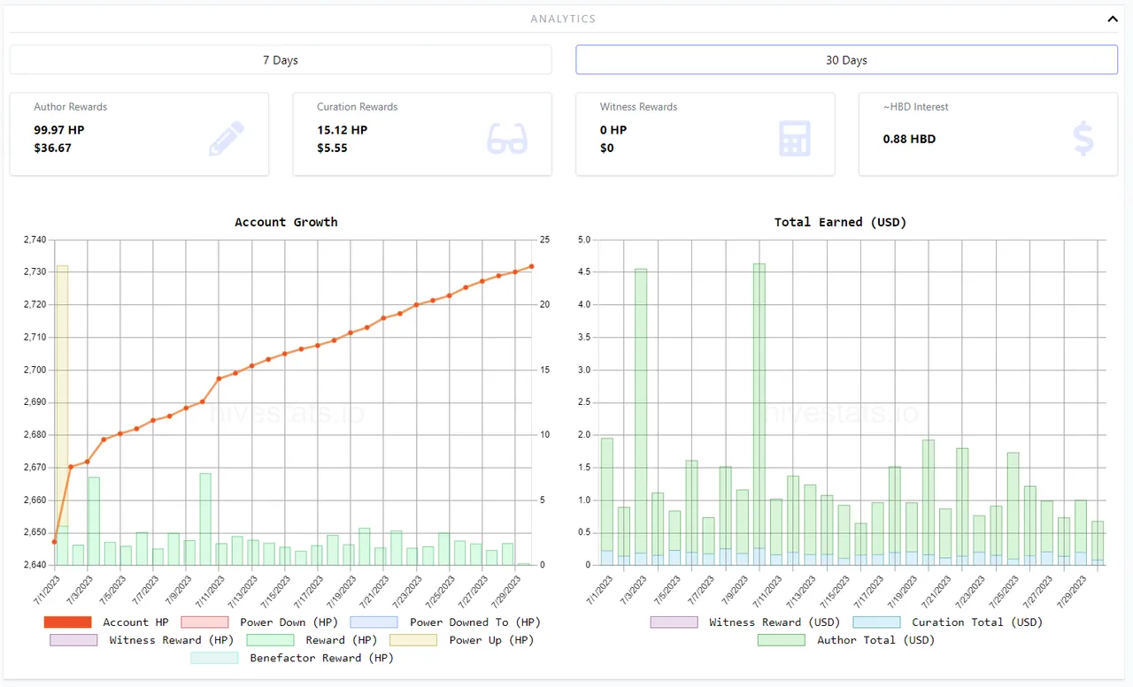Image resolution: width=1133 pixels, height=687 pixels.
Task: Select the 30 Days view
Action: click(846, 59)
